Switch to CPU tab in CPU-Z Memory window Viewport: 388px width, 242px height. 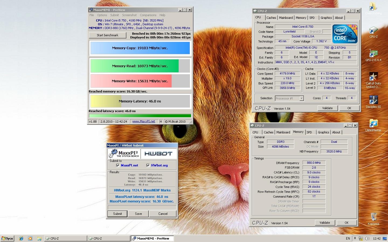coord(255,132)
